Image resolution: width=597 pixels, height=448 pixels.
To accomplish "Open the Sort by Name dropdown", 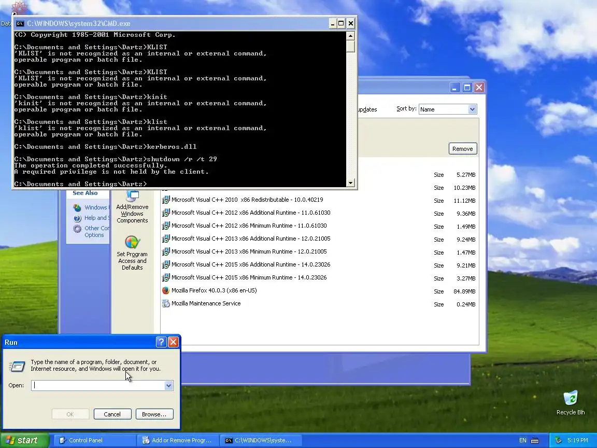I will (x=472, y=109).
